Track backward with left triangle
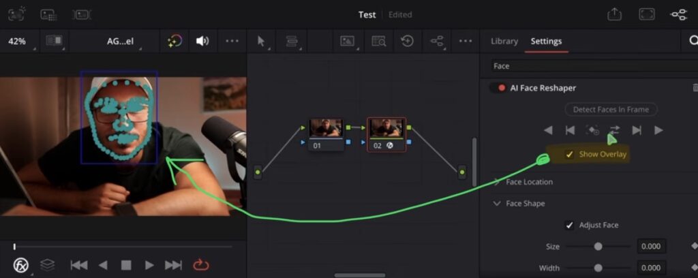This screenshot has width=698, height=278. coord(549,130)
